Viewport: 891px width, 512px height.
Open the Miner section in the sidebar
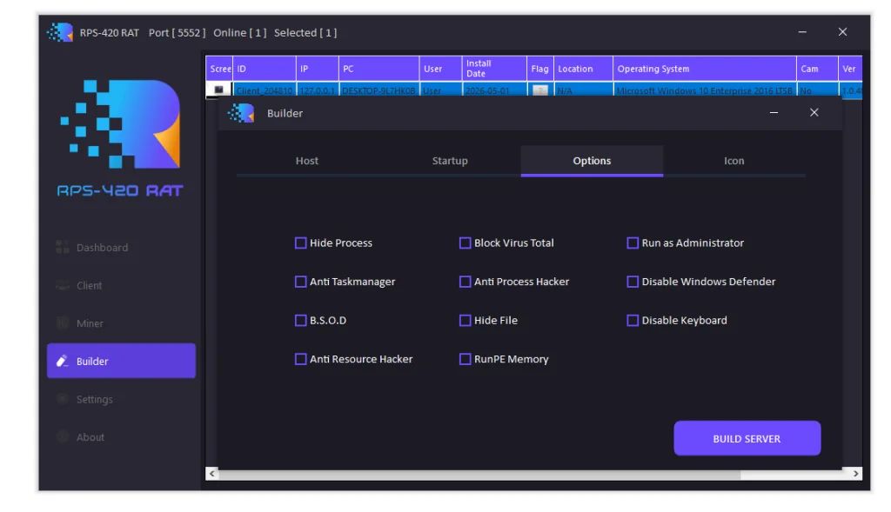(90, 323)
